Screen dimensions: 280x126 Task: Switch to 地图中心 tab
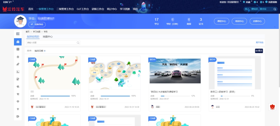point(48,37)
